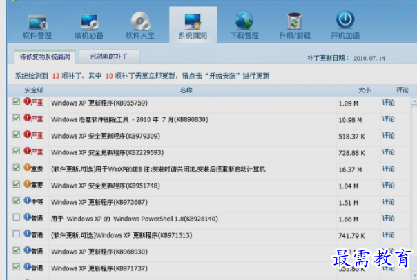
Task: Uncheck the KB955759 update checkbox
Action: (x=16, y=101)
